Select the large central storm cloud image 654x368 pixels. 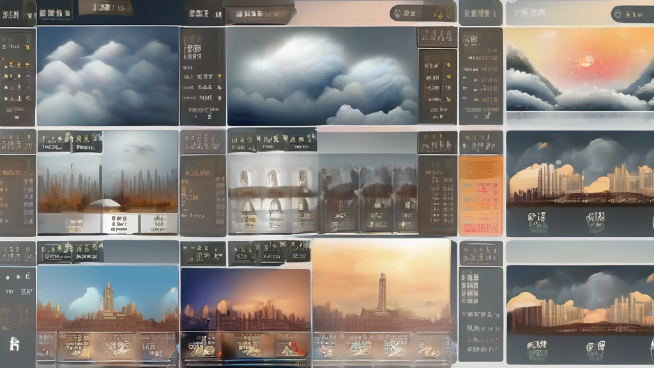pyautogui.click(x=322, y=75)
